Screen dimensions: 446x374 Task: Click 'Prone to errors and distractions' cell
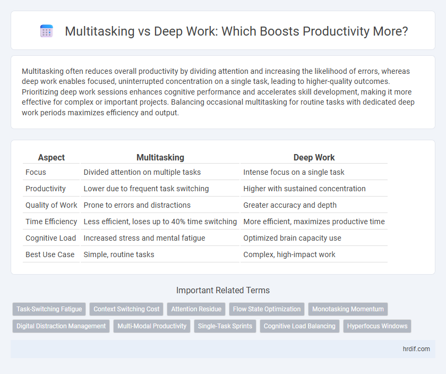(x=160, y=205)
